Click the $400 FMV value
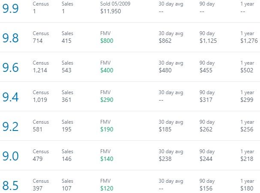Viewport: 260px width, 193px height. pyautogui.click(x=107, y=70)
